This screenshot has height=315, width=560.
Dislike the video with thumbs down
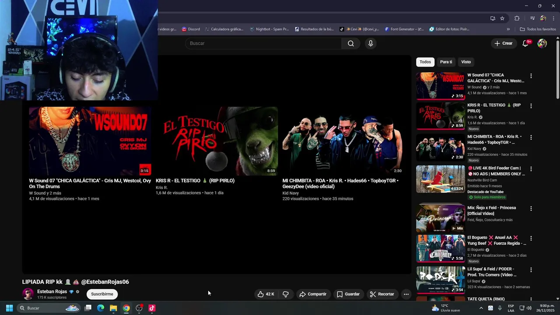[286, 294]
